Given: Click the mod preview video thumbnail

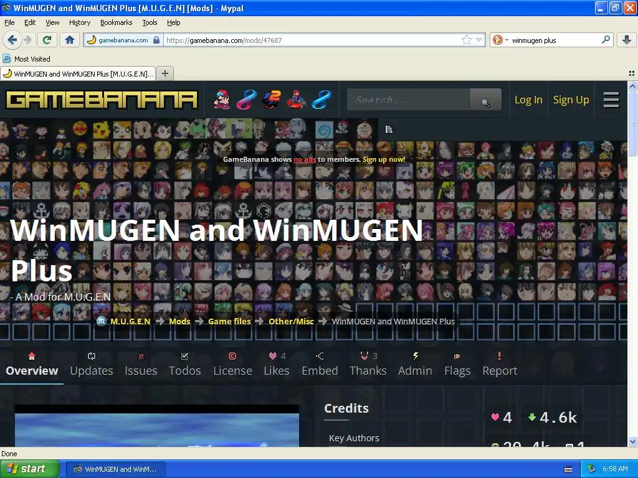Looking at the screenshot, I should click(x=156, y=426).
